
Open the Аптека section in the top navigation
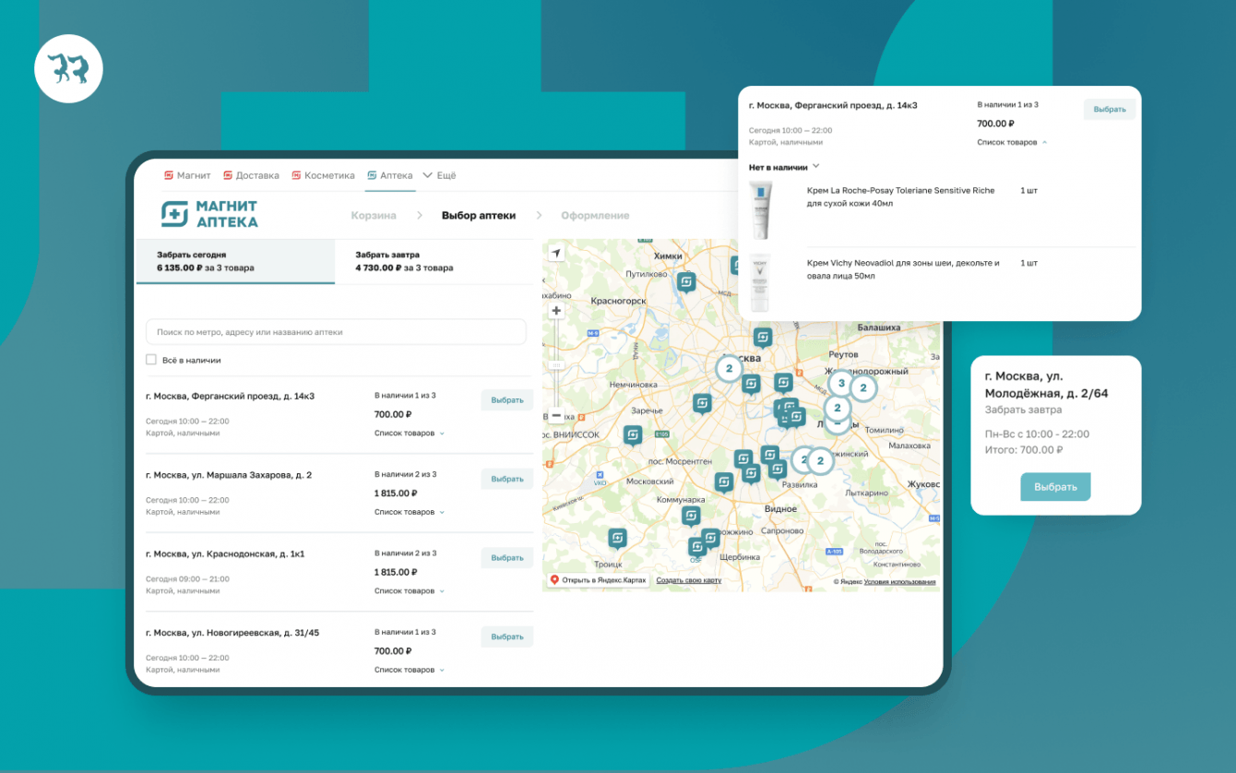pos(389,175)
